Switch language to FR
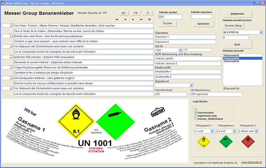Screen dimensions: 266x168 [x=136, y=13]
